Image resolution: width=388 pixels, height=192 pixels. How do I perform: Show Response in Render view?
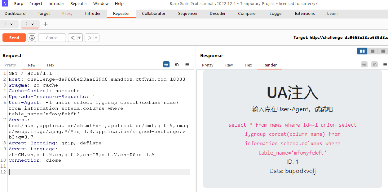[270, 65]
